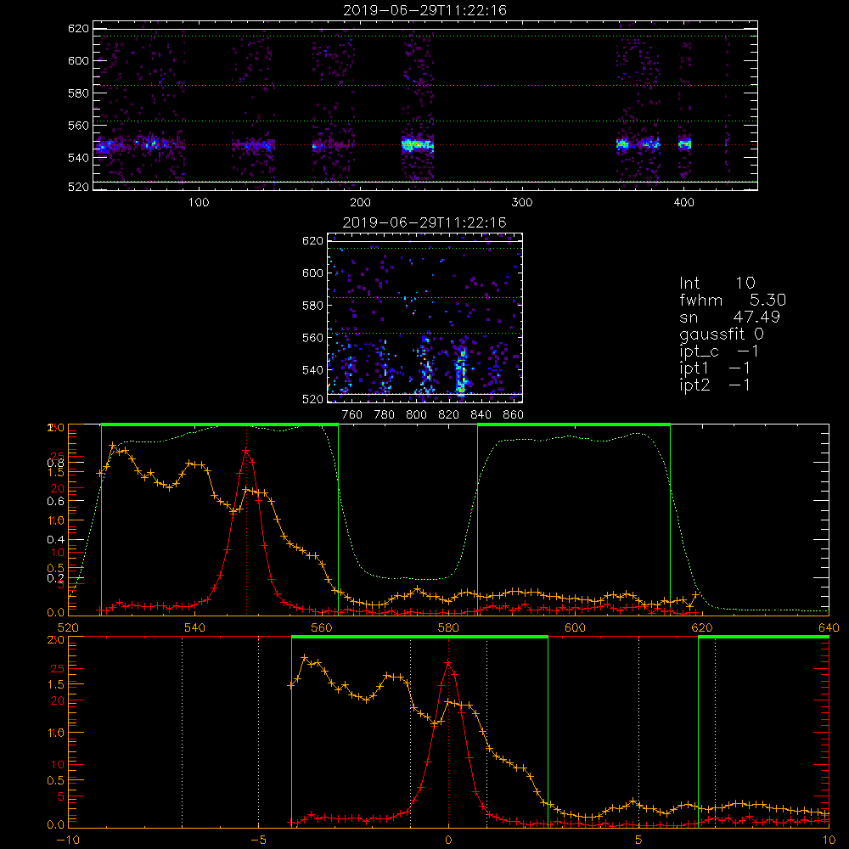Click x-axis label 800 of middle image

click(x=416, y=415)
